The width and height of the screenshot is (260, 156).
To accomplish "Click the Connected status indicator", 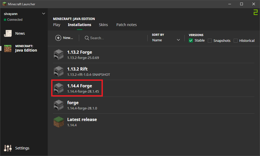I will pos(13,20).
